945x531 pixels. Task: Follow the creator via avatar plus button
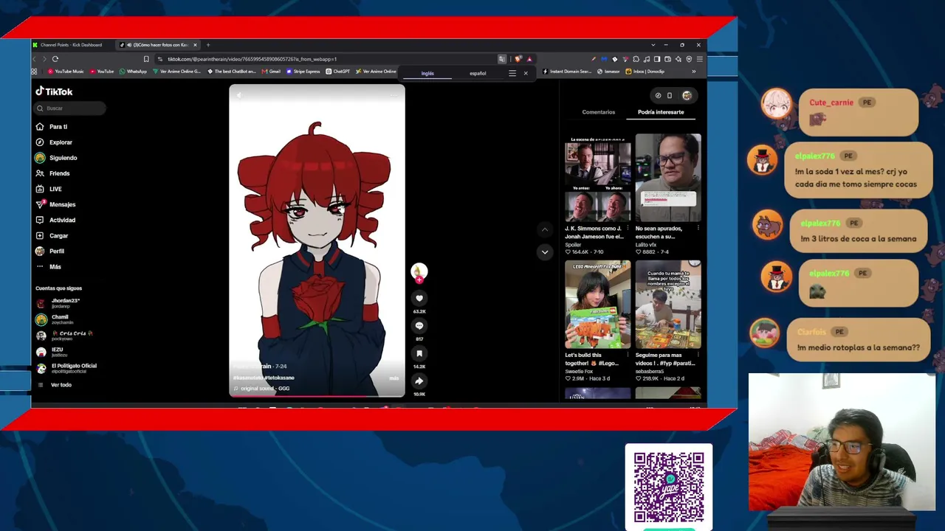(419, 280)
